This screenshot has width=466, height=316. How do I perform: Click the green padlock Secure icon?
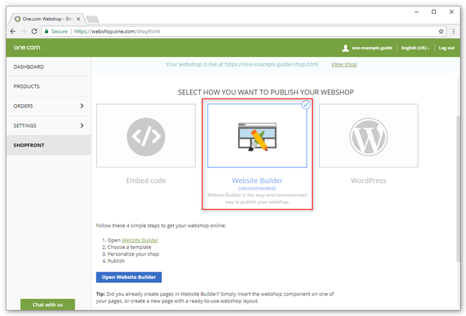coord(46,31)
